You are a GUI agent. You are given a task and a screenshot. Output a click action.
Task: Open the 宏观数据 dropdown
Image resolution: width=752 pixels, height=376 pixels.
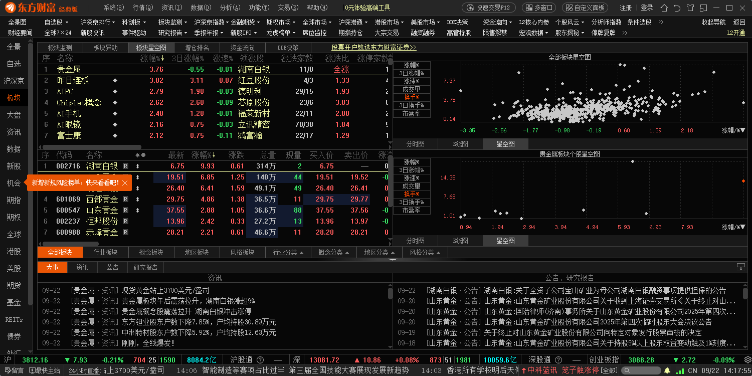point(534,33)
